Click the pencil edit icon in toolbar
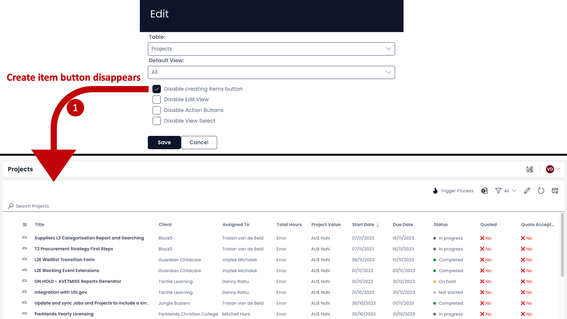The image size is (567, 319). [x=527, y=191]
